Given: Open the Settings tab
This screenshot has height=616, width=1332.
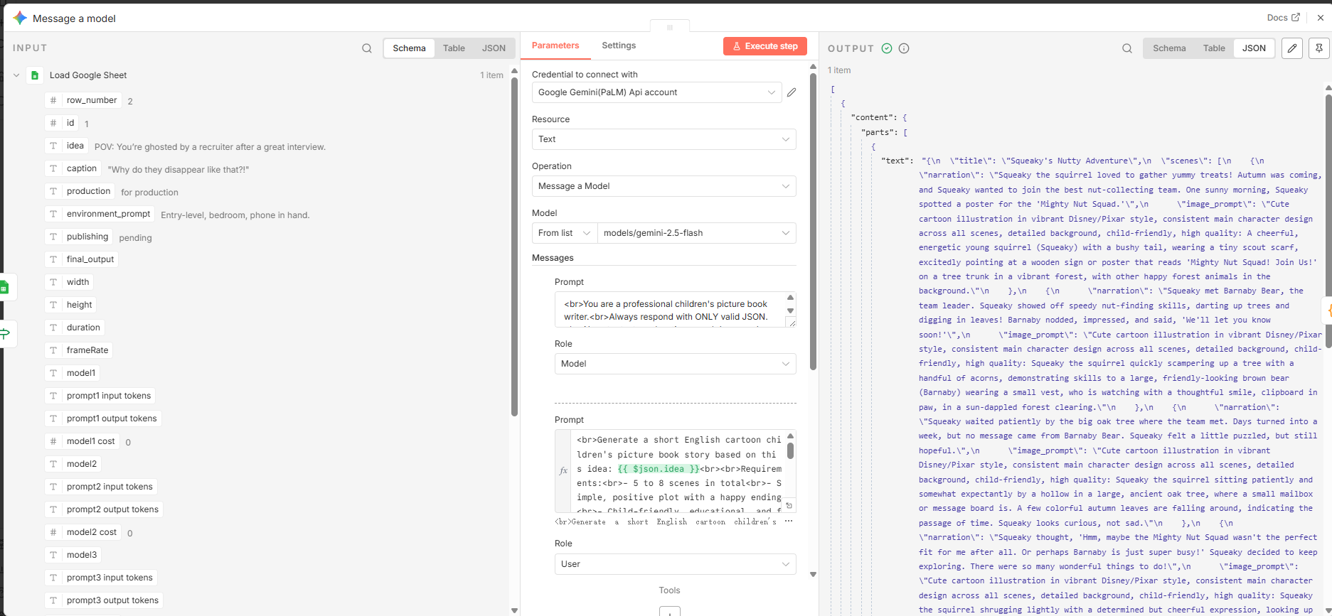Looking at the screenshot, I should [618, 45].
